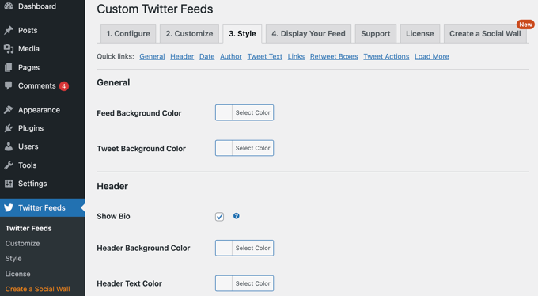Jump to Tweet Actions quick link
Image resolution: width=538 pixels, height=296 pixels.
click(x=386, y=56)
